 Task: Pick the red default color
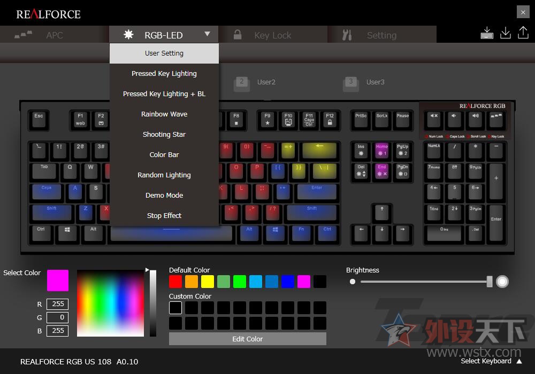point(175,282)
